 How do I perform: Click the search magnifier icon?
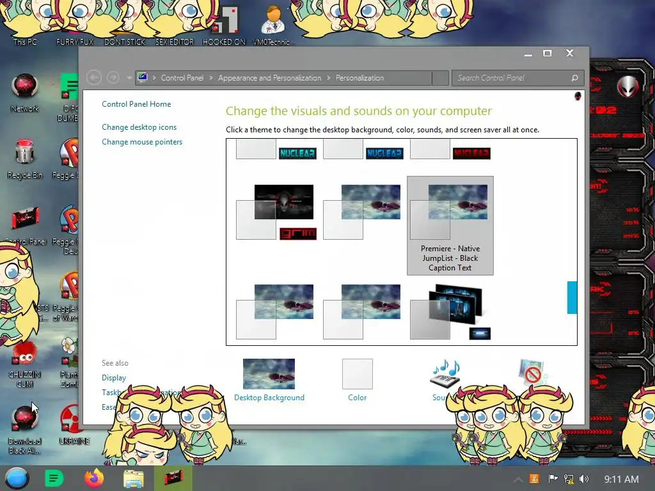click(x=575, y=77)
